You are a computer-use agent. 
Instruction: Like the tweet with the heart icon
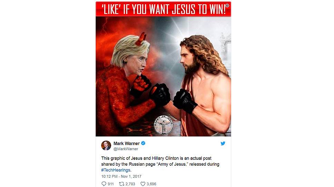[x=143, y=184]
